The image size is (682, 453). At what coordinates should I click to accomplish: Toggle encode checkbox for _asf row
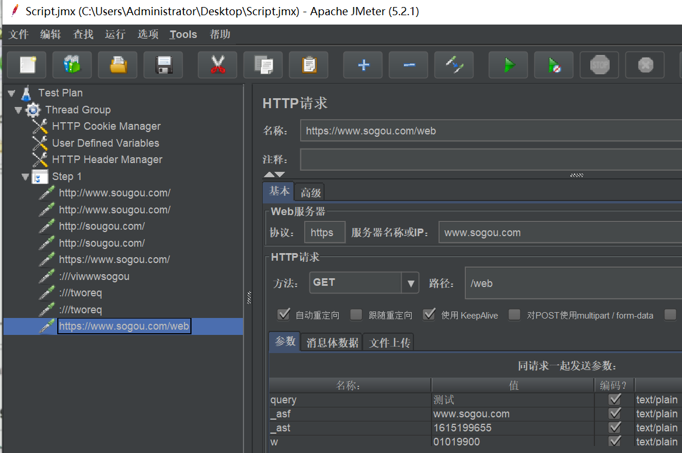point(615,413)
